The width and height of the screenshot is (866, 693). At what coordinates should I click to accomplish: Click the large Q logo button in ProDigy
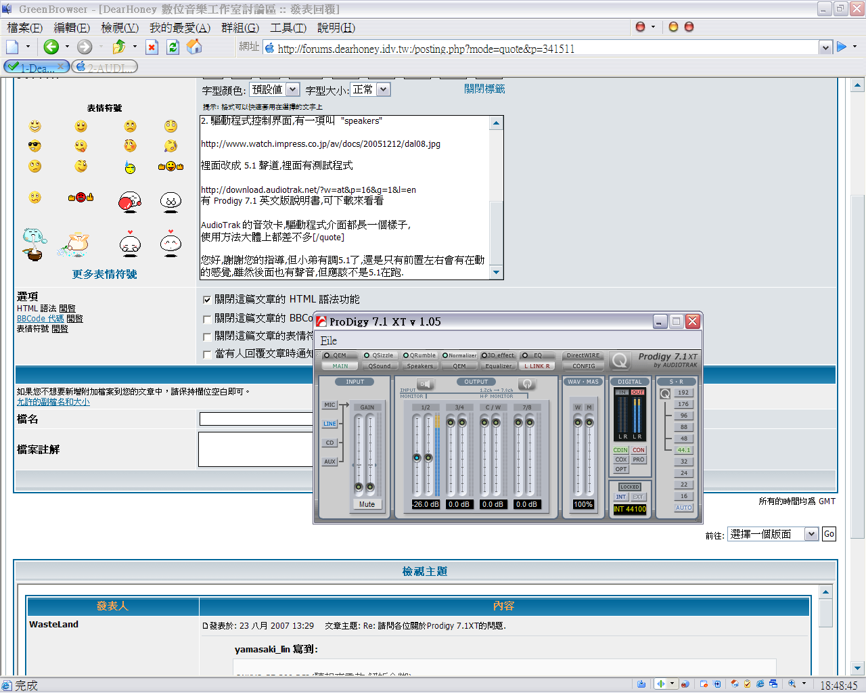[619, 361]
